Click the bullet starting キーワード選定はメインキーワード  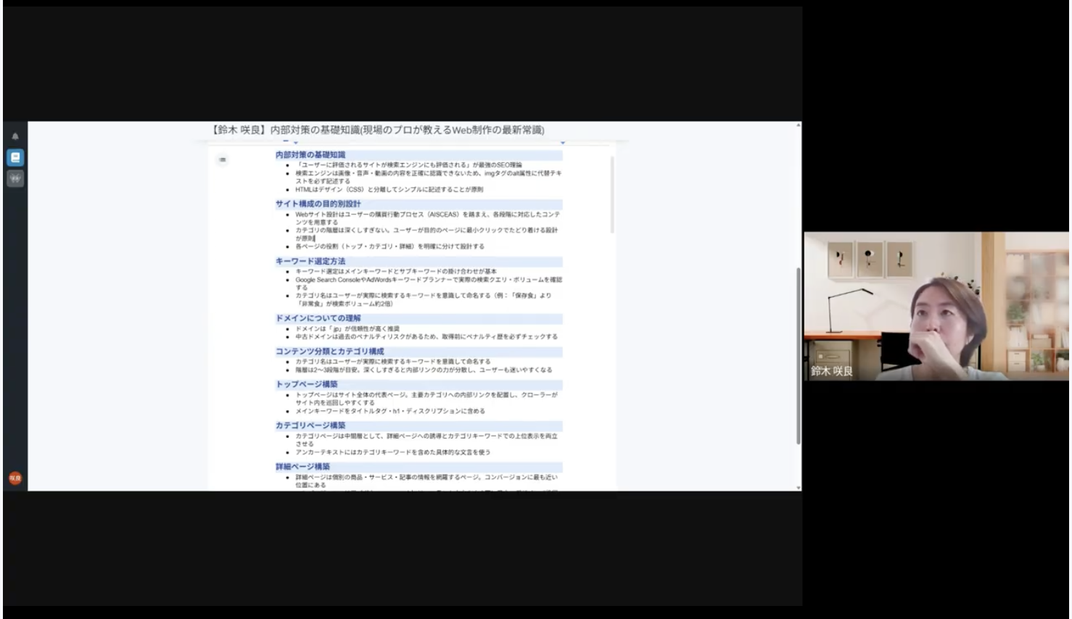(396, 271)
